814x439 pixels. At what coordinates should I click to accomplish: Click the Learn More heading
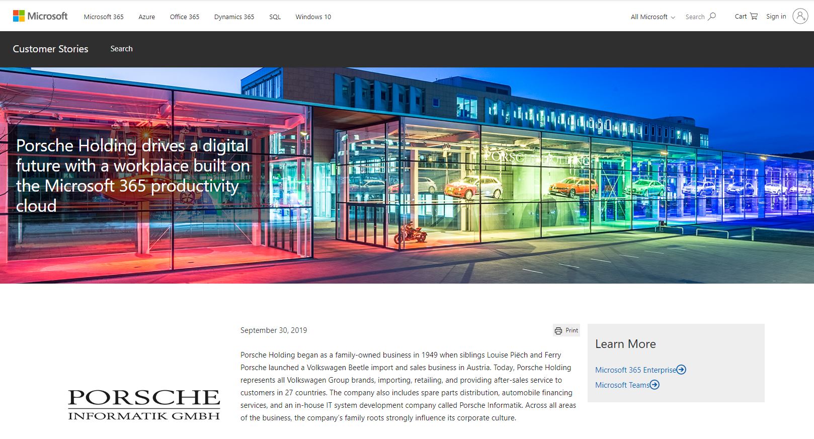[625, 344]
